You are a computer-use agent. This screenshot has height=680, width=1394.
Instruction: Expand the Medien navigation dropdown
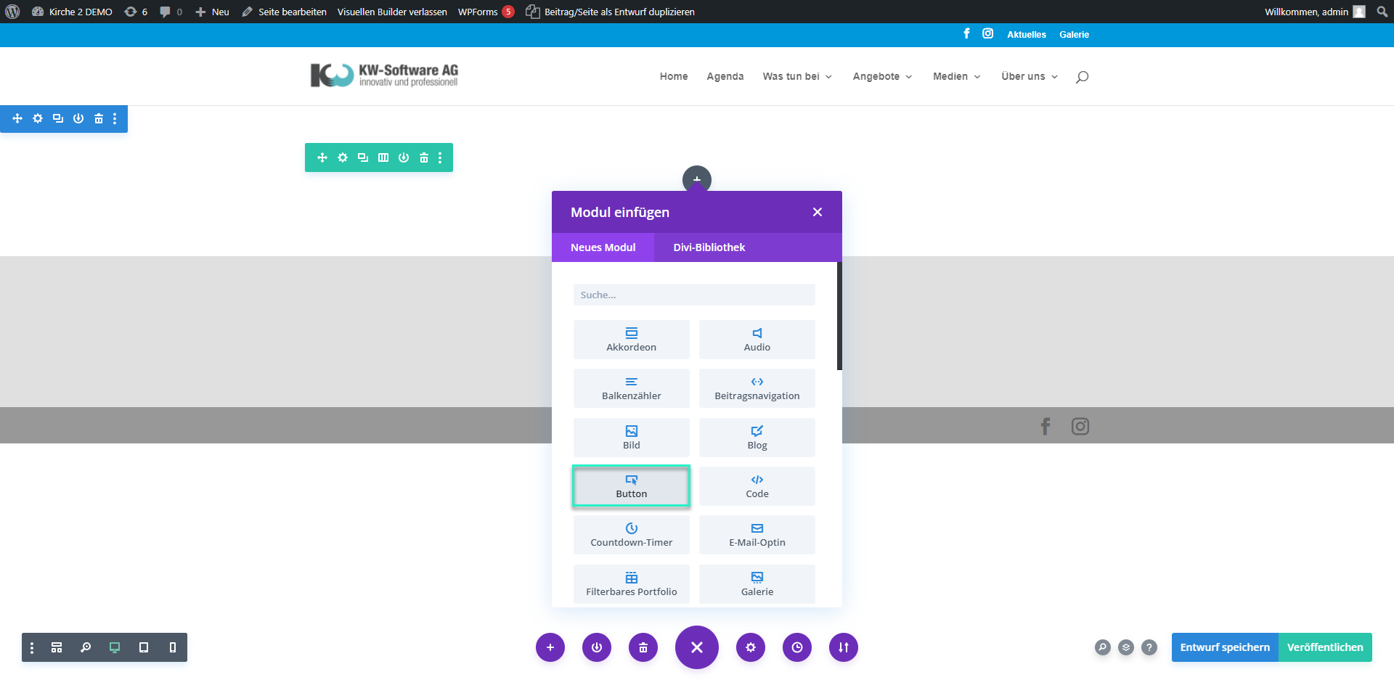pos(956,76)
